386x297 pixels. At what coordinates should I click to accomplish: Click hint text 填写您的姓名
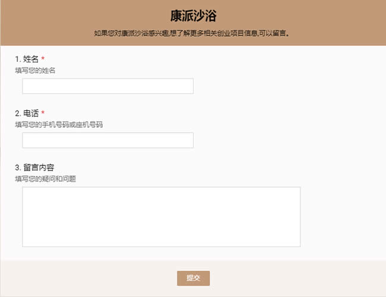point(35,71)
